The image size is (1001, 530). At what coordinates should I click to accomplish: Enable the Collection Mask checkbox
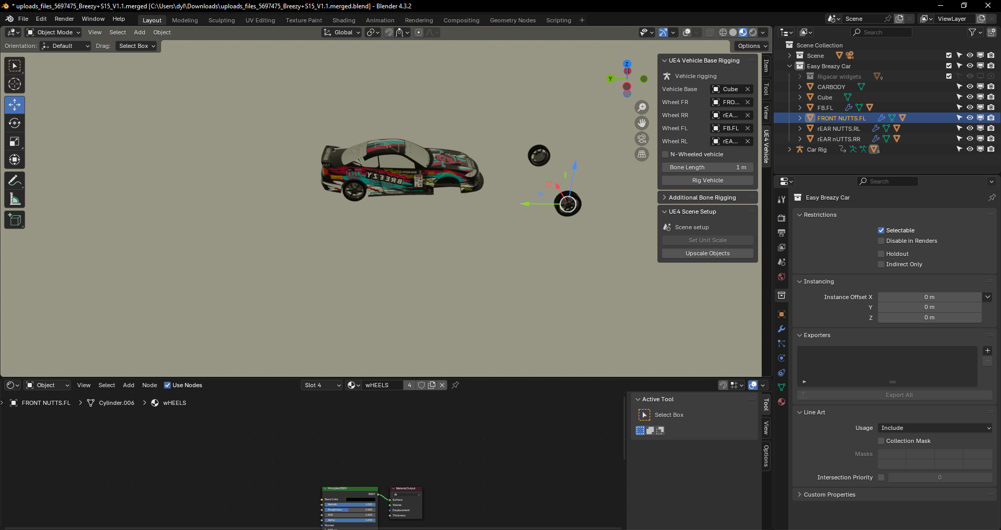point(881,441)
